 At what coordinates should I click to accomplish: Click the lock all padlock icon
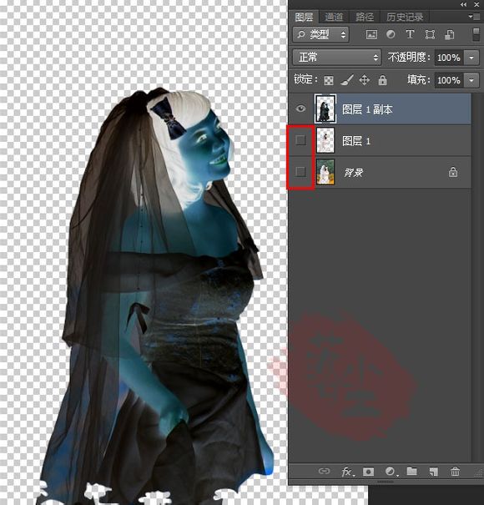click(x=382, y=80)
